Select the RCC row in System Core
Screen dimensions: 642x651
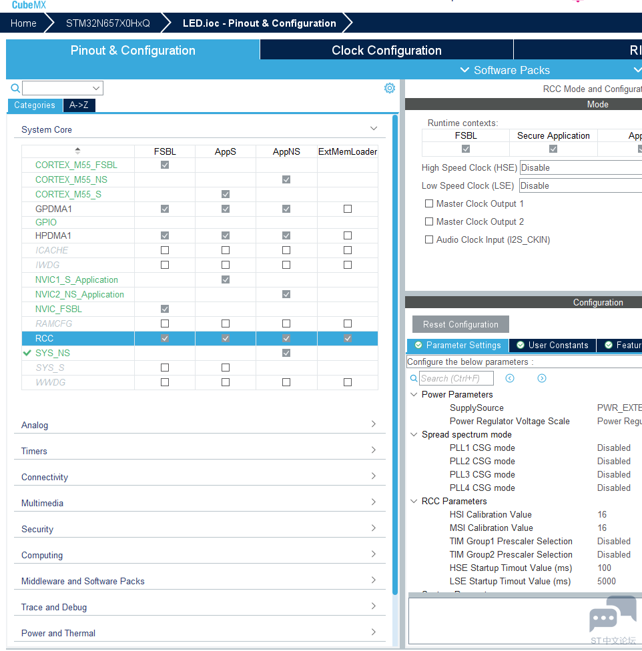pyautogui.click(x=200, y=338)
